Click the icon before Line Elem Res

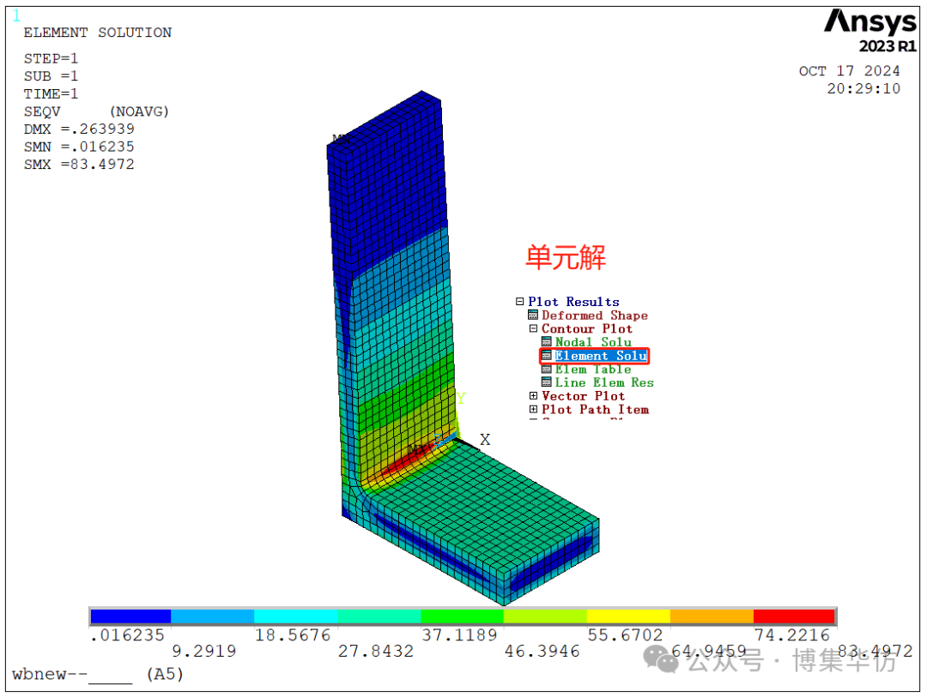[x=547, y=382]
